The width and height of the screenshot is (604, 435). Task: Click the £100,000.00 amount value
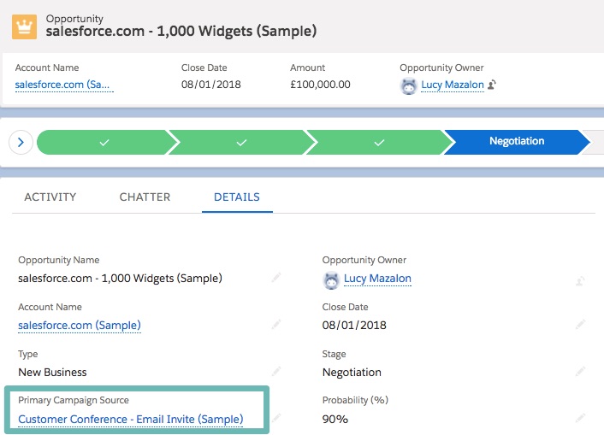point(320,85)
